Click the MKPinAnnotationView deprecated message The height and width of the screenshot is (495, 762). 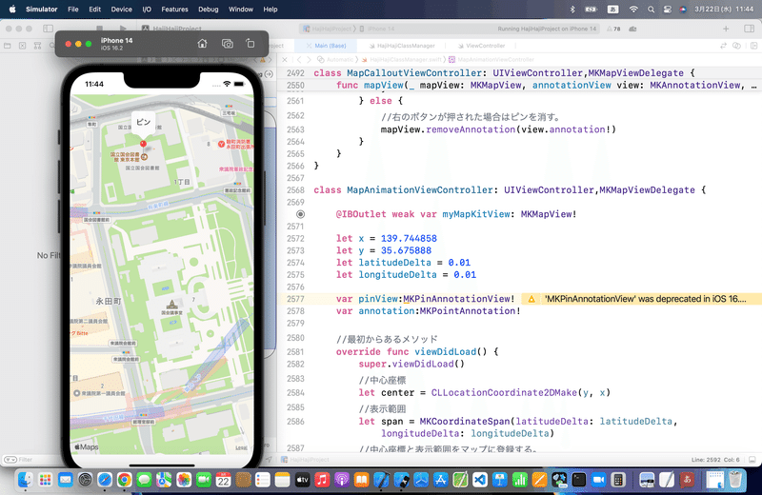pyautogui.click(x=645, y=299)
